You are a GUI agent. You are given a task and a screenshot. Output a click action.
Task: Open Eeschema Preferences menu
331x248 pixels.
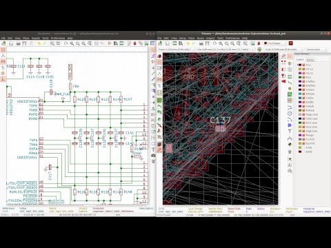coord(58,38)
